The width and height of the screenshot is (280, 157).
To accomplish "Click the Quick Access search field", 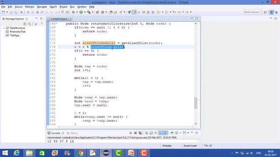I will [x=252, y=12].
